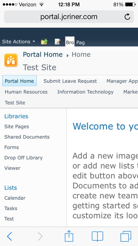
Task: Tap the battery indicator in status bar
Action: (x=130, y=5)
